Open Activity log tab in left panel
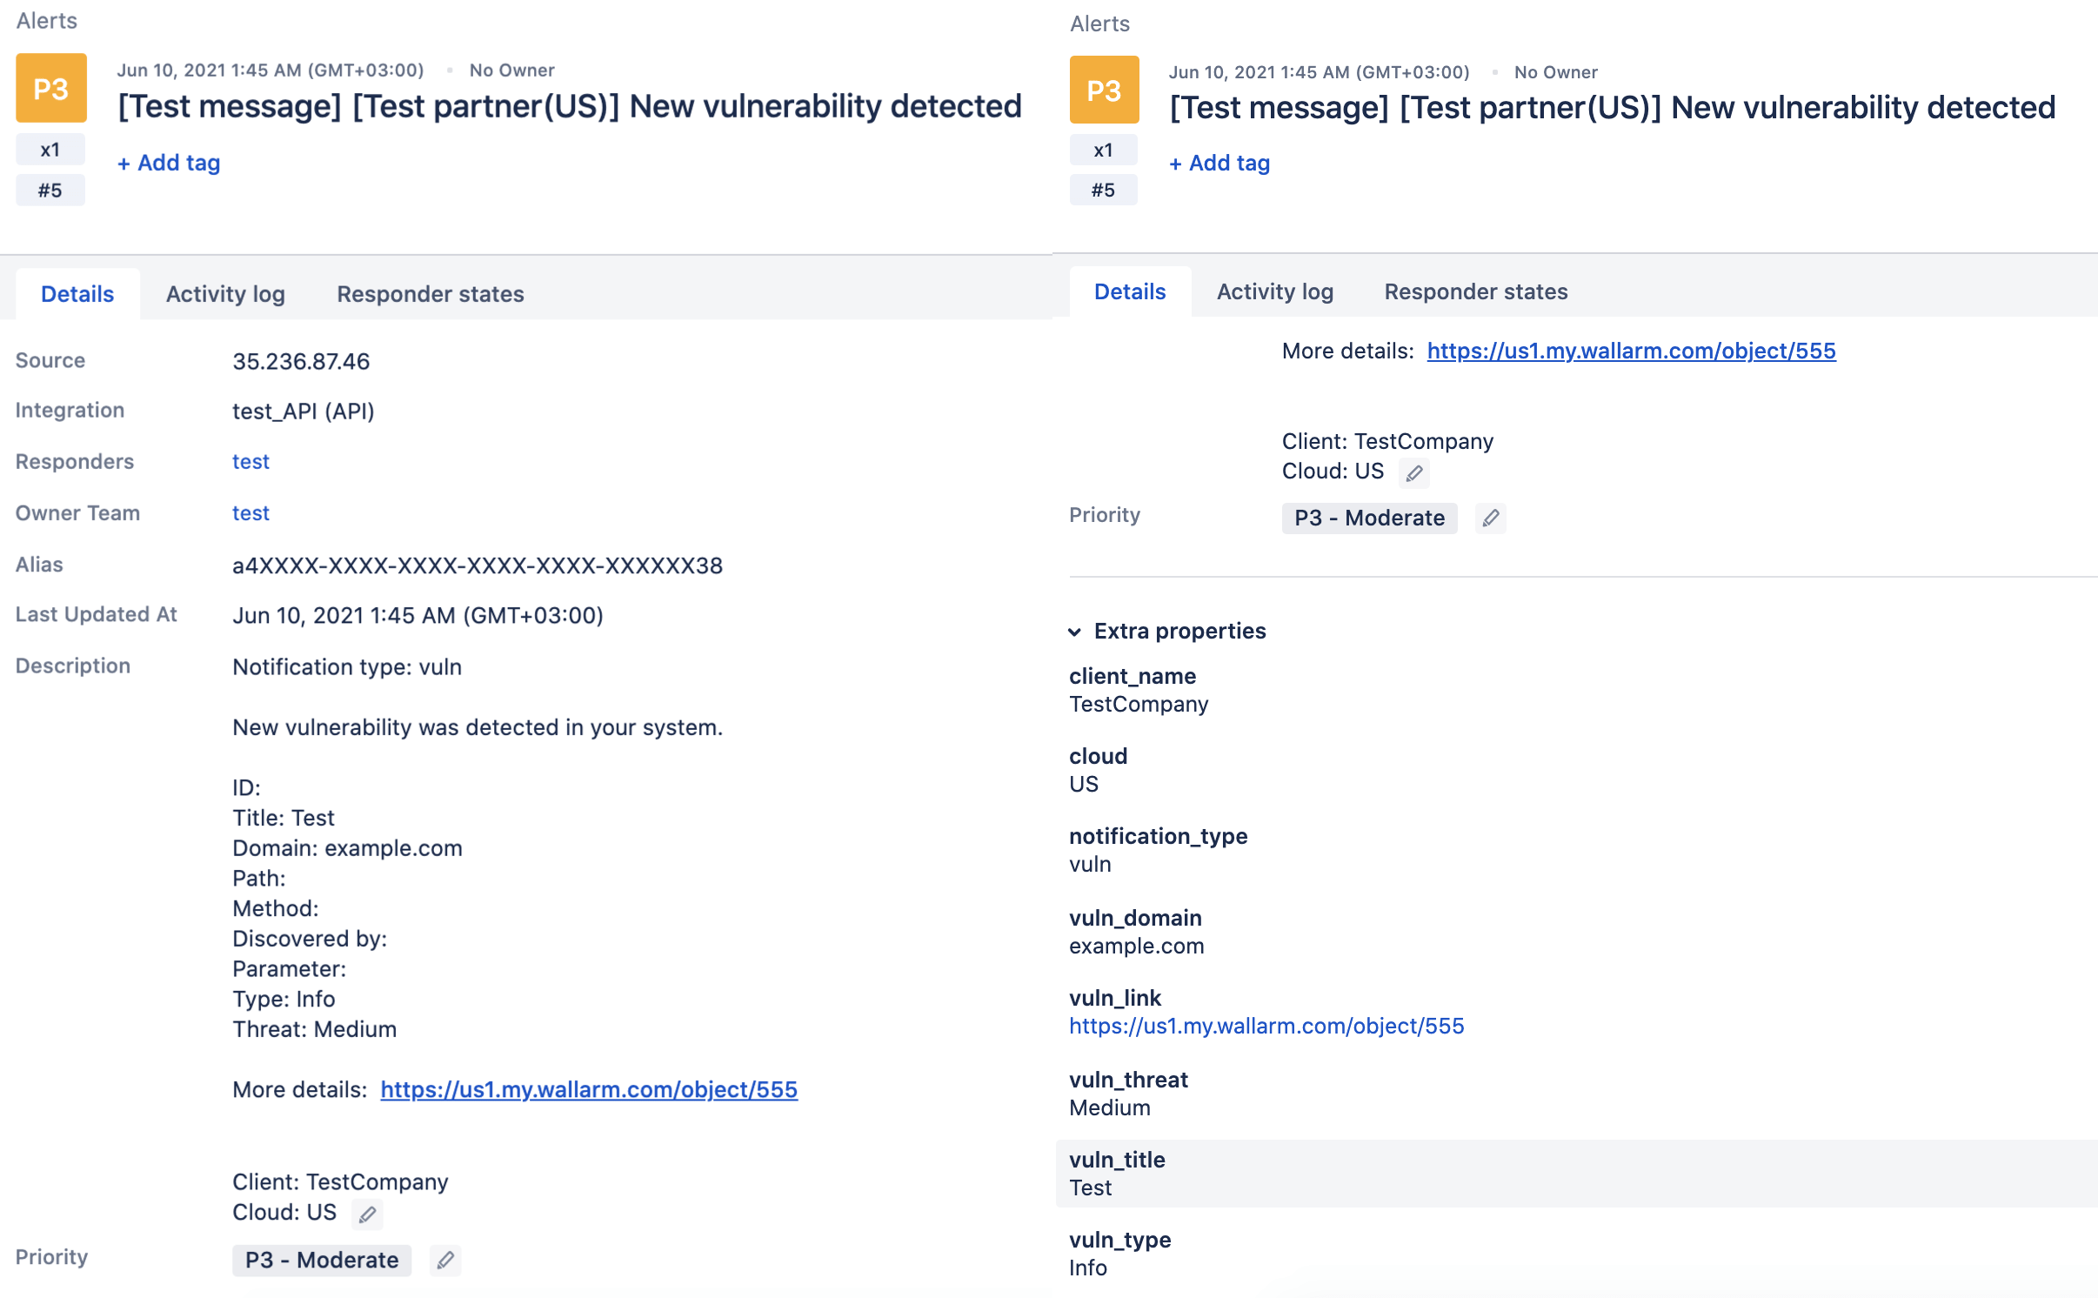The image size is (2098, 1298). point(225,294)
